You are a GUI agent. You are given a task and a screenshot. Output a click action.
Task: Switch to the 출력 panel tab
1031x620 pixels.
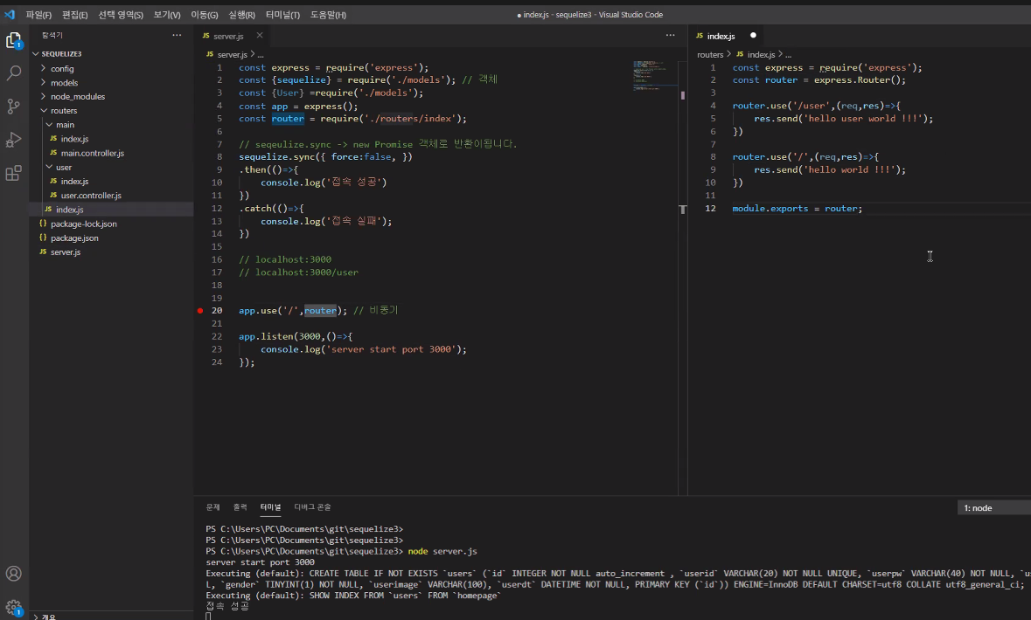click(240, 507)
